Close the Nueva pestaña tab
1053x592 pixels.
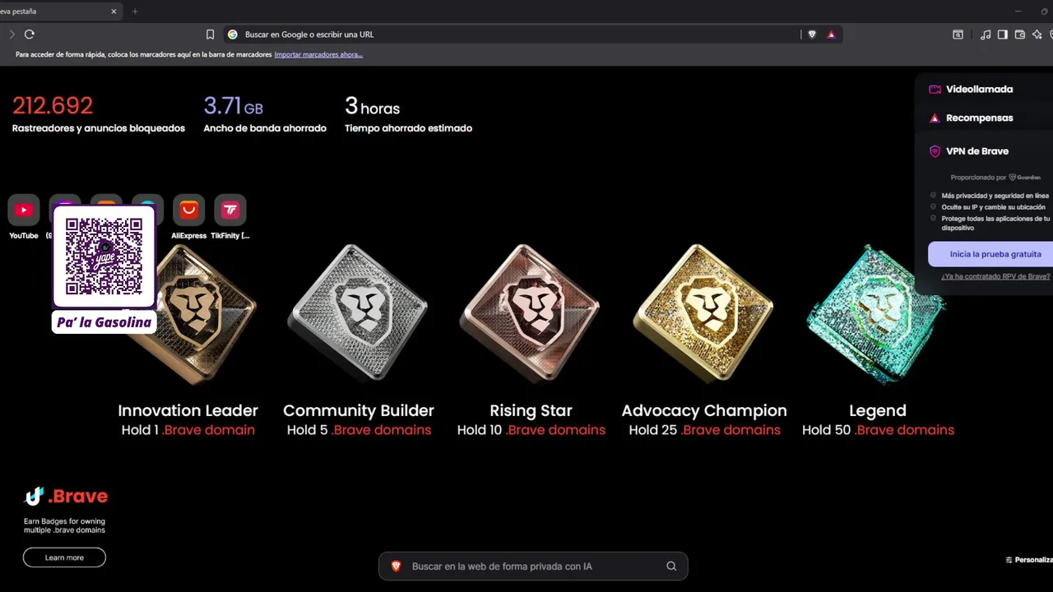[x=114, y=12]
